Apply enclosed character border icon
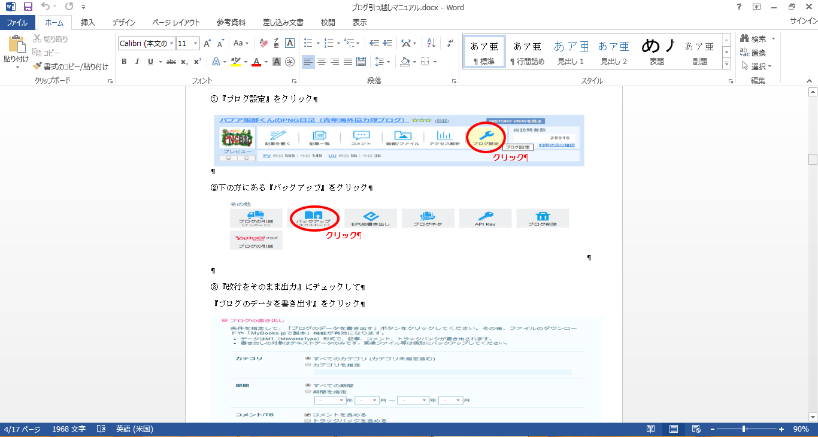Viewport: 818px width, 437px height. tap(290, 43)
